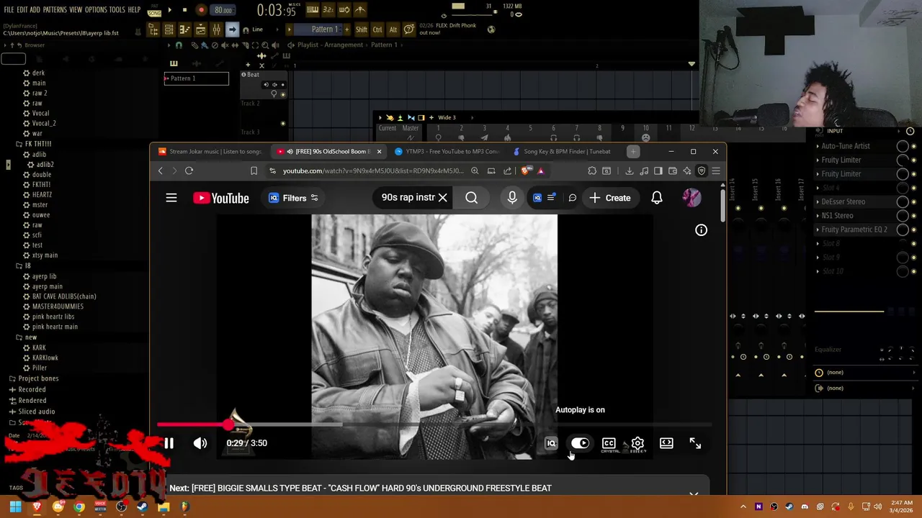Viewport: 922px width, 518px height.
Task: Click the Ctrl modifier button
Action: click(x=377, y=29)
